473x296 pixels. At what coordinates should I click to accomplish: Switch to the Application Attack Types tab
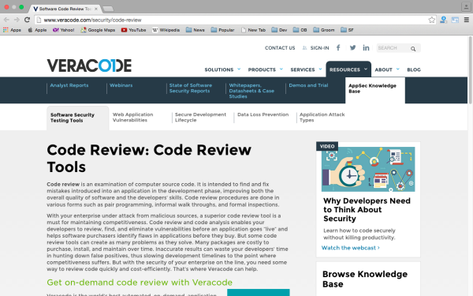pyautogui.click(x=322, y=117)
